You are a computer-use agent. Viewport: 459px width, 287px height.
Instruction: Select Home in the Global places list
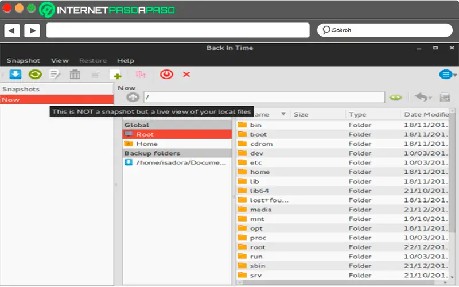point(177,144)
